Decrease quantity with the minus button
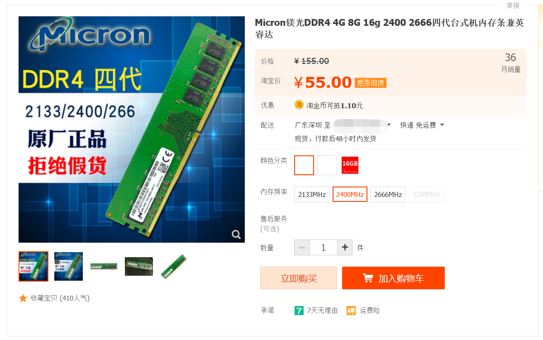The image size is (543, 340). coord(302,248)
